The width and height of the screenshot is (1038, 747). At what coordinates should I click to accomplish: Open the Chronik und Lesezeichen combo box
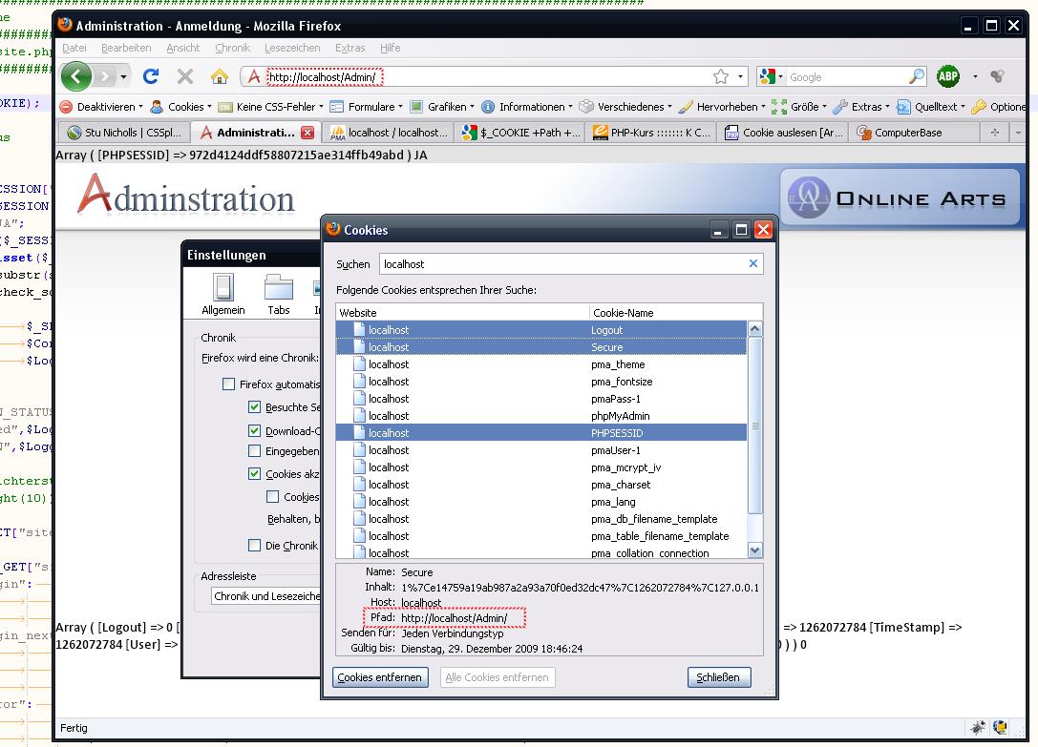pyautogui.click(x=266, y=596)
